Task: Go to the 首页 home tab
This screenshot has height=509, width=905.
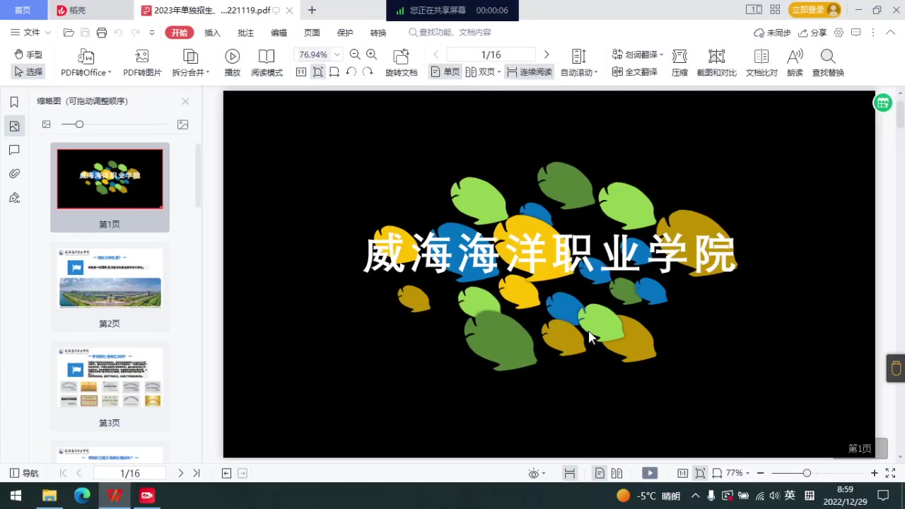Action: point(23,10)
